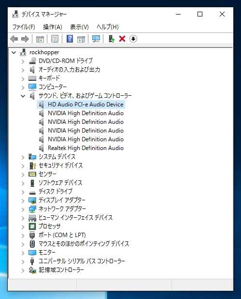This screenshot has height=299, width=241.
Task: Click the sensor category icon
Action: point(32,174)
